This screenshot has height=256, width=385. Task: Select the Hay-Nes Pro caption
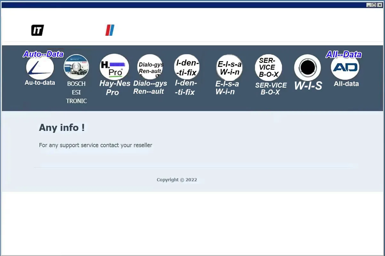tap(115, 88)
